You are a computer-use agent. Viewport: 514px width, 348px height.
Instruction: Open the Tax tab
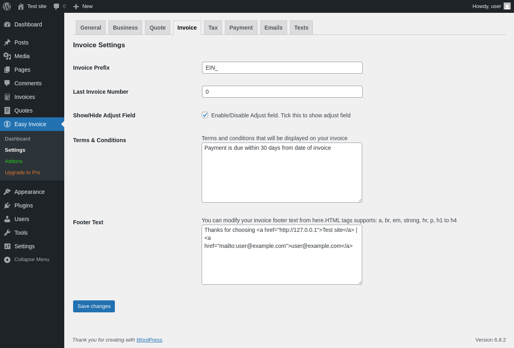(x=213, y=28)
